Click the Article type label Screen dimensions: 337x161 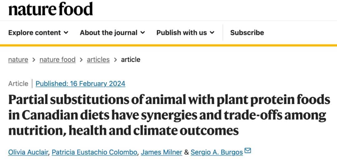click(18, 83)
